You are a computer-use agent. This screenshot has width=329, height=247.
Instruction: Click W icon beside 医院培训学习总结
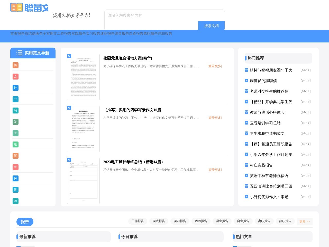(x=246, y=123)
